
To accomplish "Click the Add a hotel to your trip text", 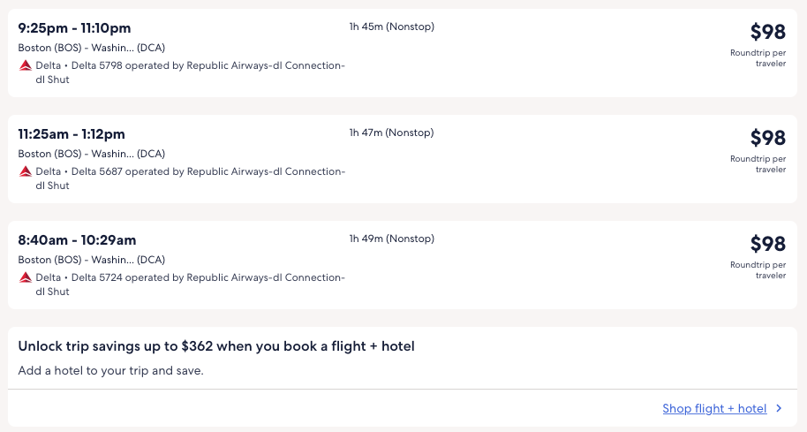I will point(110,370).
